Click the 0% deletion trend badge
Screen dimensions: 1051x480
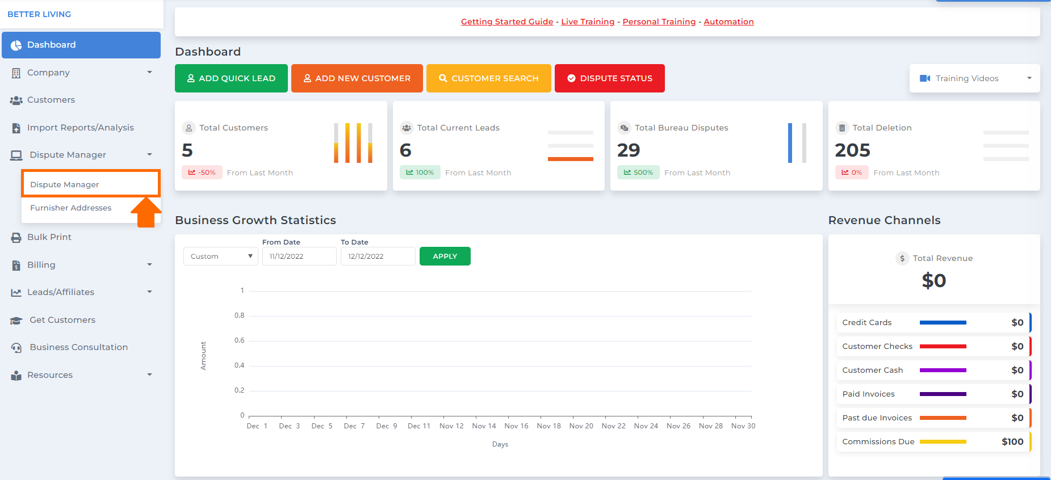(852, 172)
